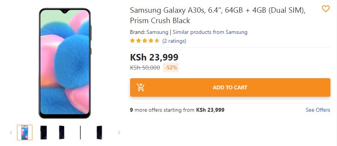
Task: Click the Samsung Galaxy A30s product title
Action: (x=218, y=15)
